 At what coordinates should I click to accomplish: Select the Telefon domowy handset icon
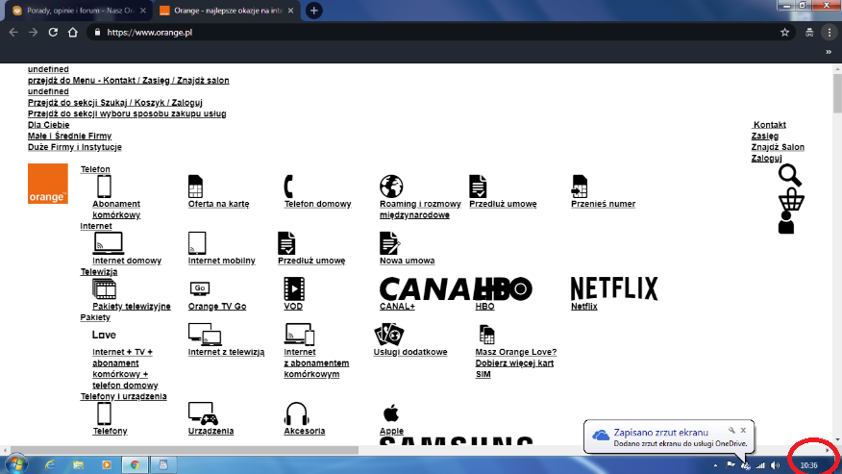pos(288,186)
